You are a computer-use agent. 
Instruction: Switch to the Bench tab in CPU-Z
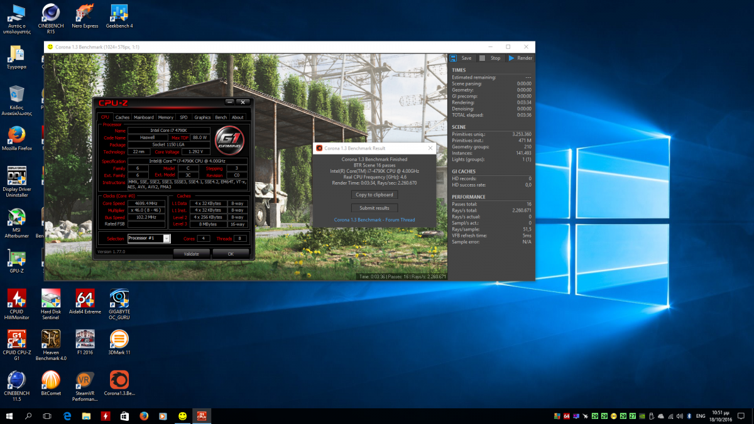tap(221, 117)
